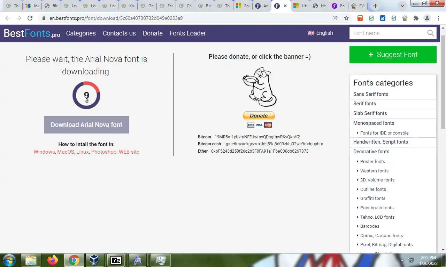Bookmark this page with the star icon
Viewport: 446px width, 267px height.
tap(346, 18)
